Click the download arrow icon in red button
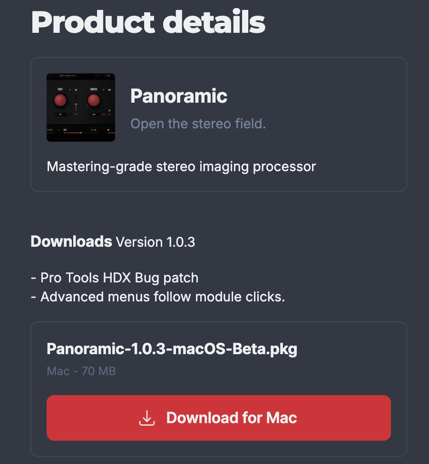 (x=147, y=418)
